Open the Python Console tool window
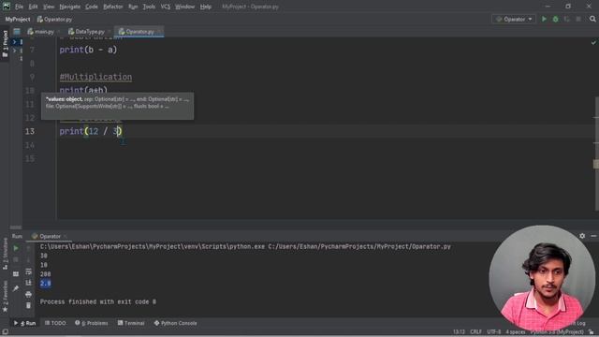 click(x=175, y=323)
